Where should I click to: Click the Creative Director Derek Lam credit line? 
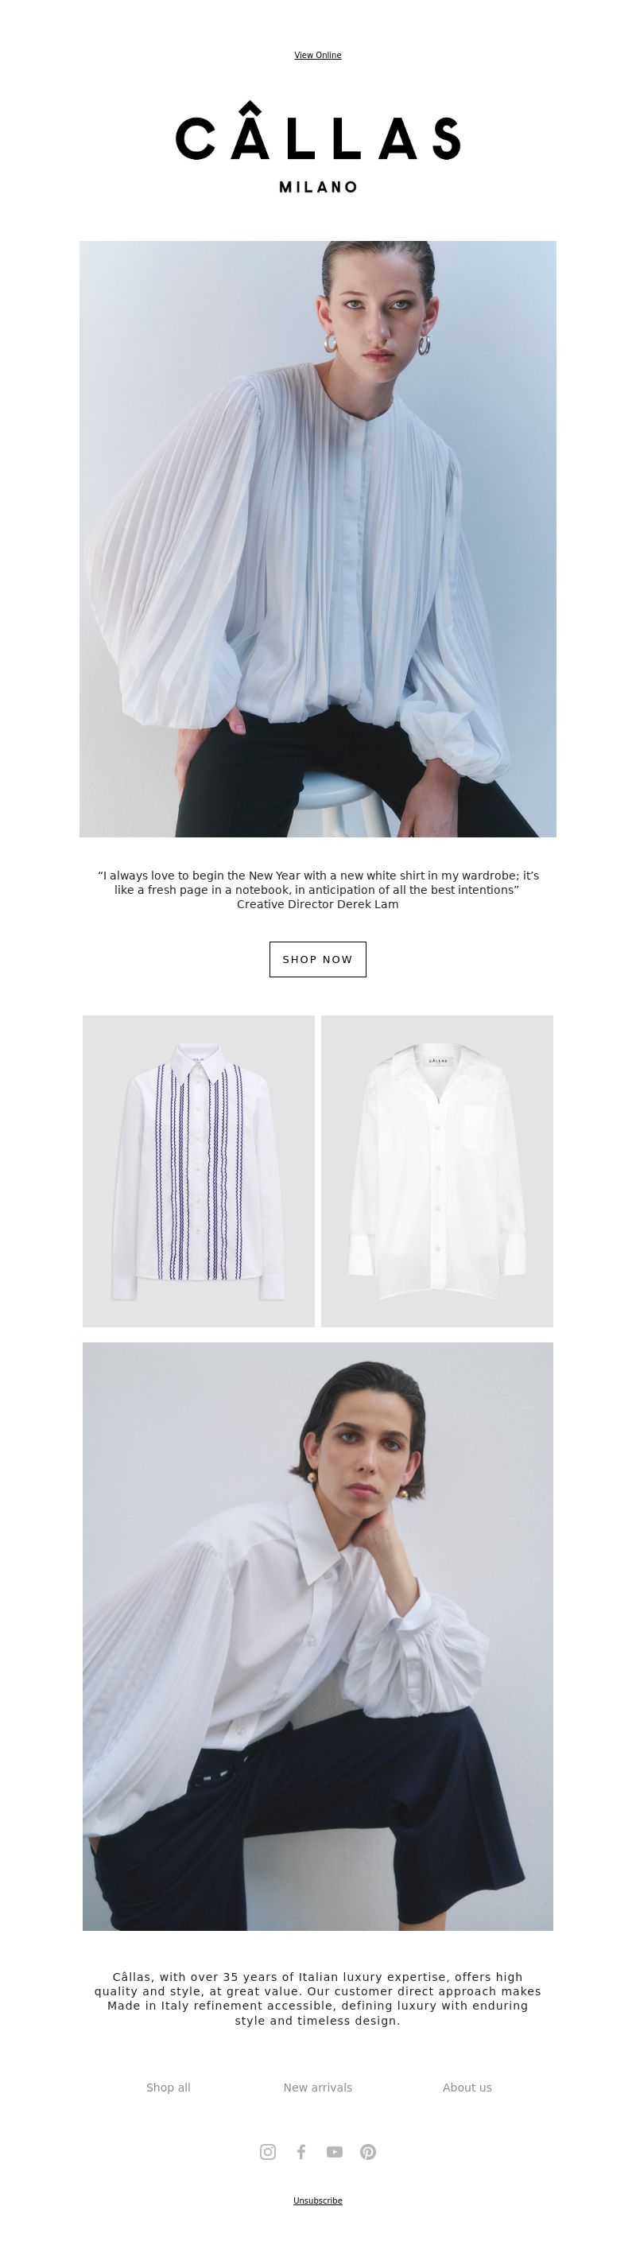pyautogui.click(x=318, y=903)
